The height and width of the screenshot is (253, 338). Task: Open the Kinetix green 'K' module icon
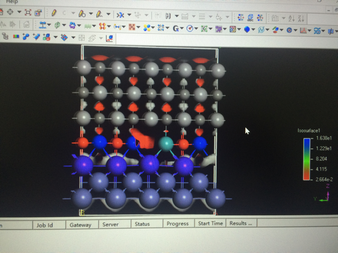click(204, 28)
